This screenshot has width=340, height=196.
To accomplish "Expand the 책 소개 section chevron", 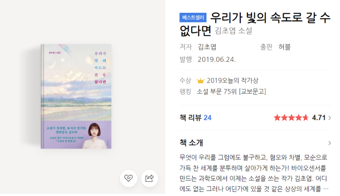I will coord(329,143).
